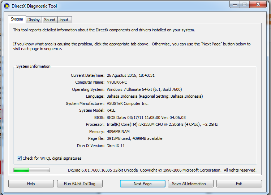Click the Microsoft Corporation copyright text
The image size is (271, 195).
198,170
